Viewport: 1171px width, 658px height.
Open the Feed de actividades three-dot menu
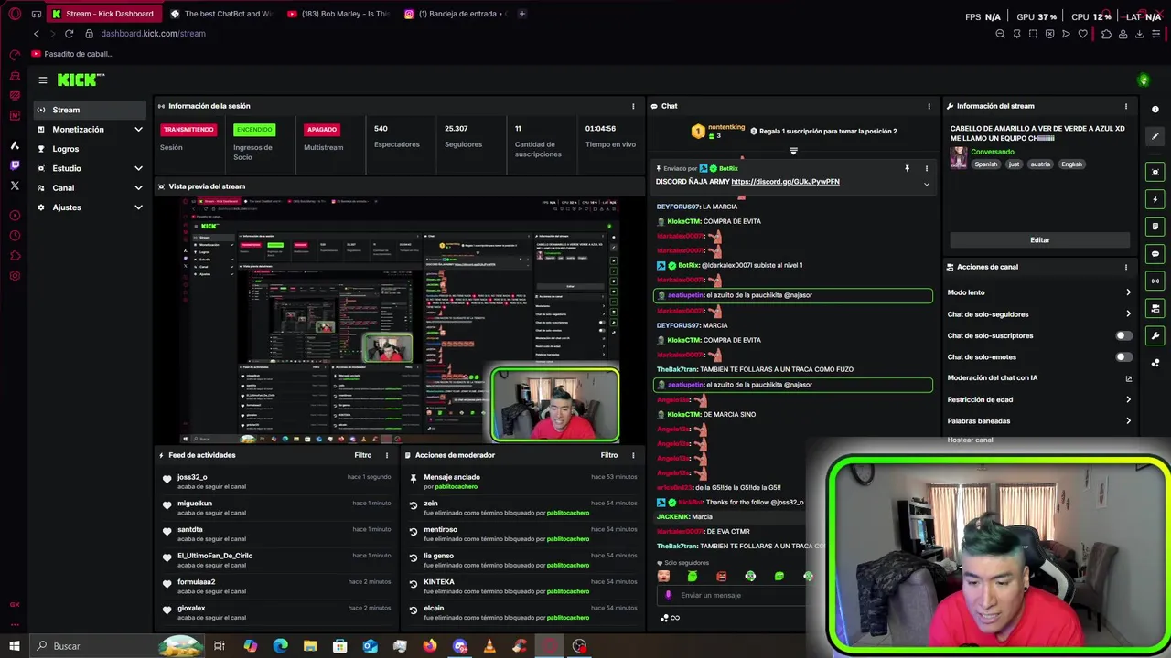click(x=386, y=455)
